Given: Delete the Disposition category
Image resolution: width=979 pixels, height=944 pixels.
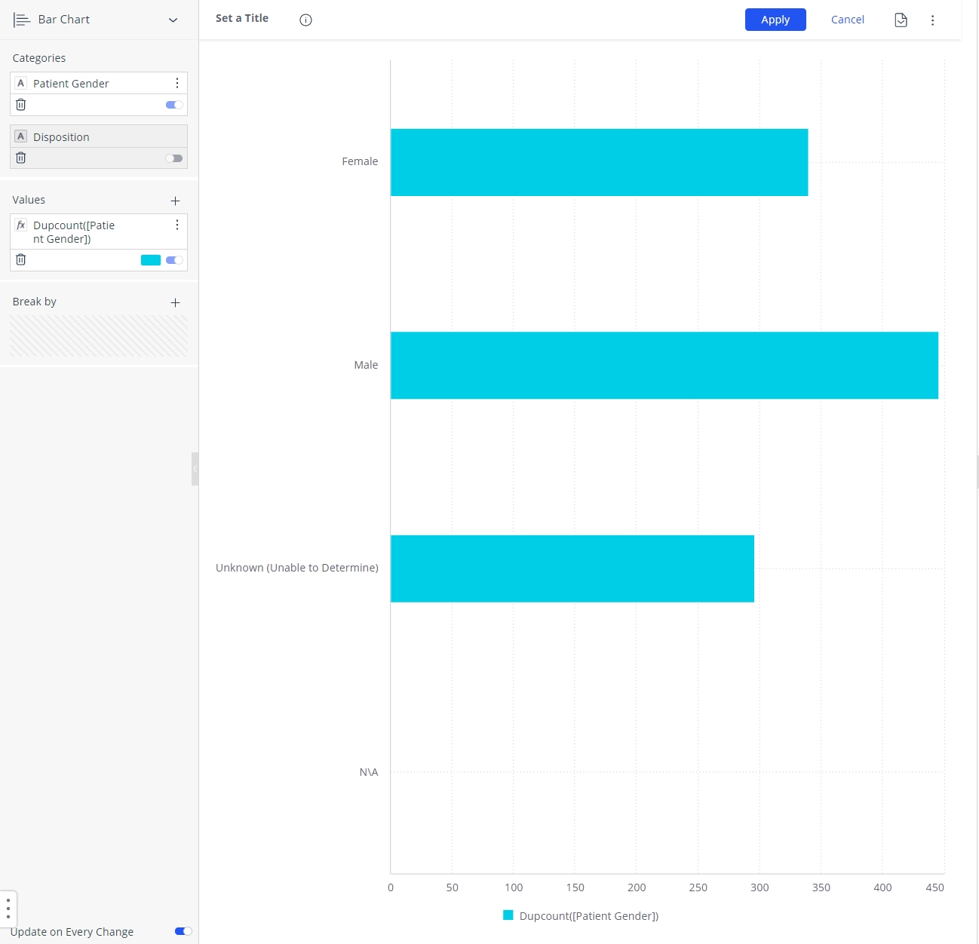Looking at the screenshot, I should coord(21,158).
